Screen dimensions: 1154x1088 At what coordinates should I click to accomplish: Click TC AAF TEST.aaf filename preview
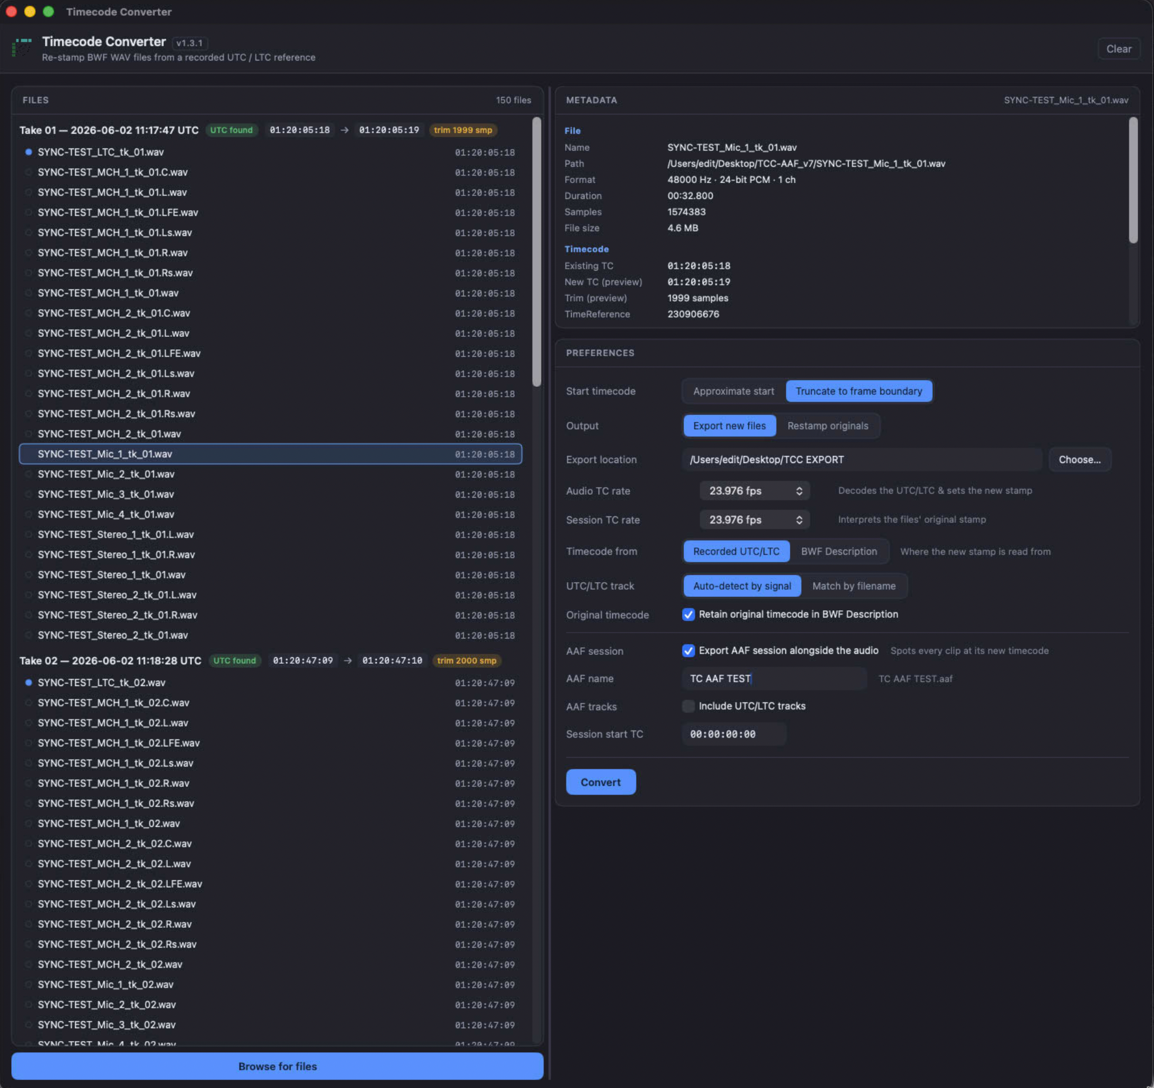tap(915, 679)
